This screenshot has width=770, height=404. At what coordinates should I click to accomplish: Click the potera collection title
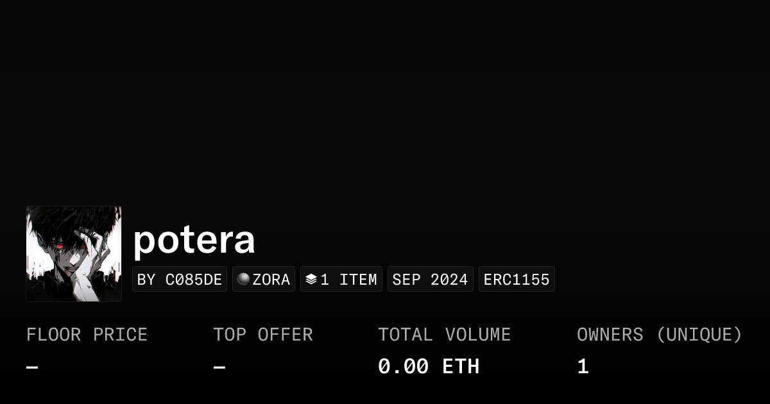(x=194, y=240)
